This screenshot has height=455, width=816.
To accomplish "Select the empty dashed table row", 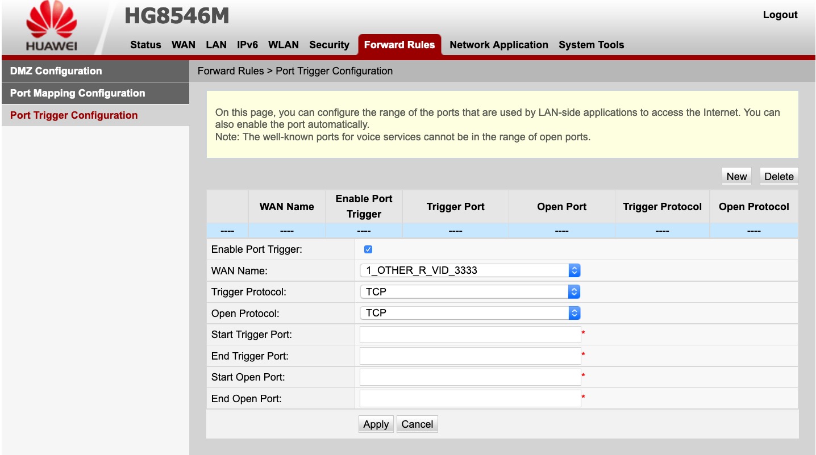I will coord(502,231).
